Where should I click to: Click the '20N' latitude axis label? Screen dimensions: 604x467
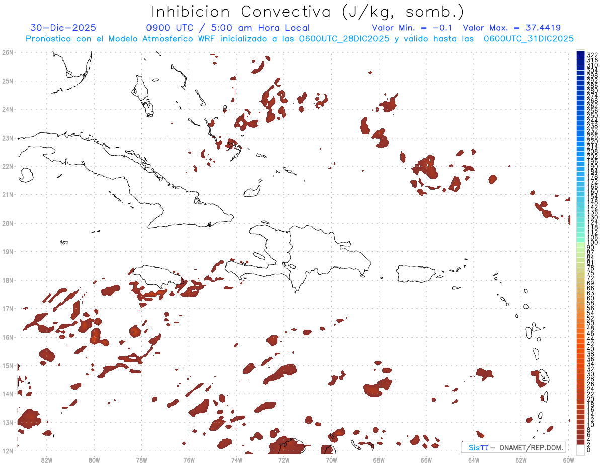click(x=8, y=223)
